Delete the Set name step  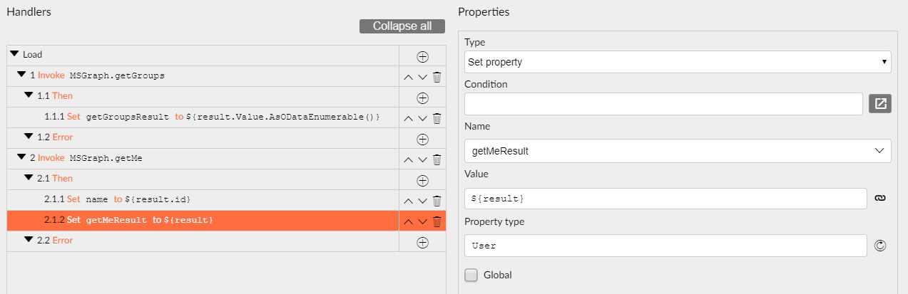coord(437,201)
